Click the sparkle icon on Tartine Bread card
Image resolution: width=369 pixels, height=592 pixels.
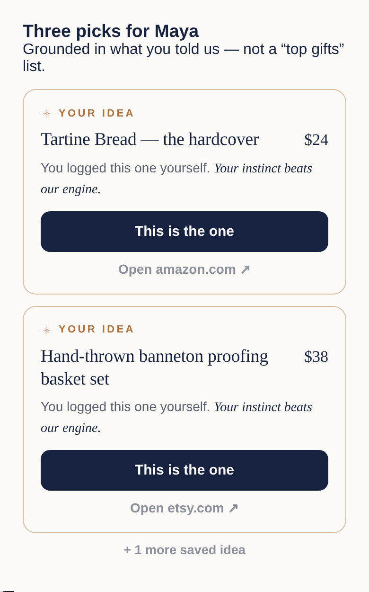[x=47, y=113]
